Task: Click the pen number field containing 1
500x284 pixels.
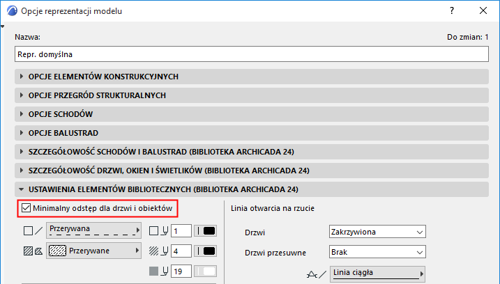Action: click(x=181, y=231)
